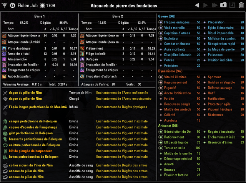
Task: Click the greyed download icon
Action: pos(232,5)
